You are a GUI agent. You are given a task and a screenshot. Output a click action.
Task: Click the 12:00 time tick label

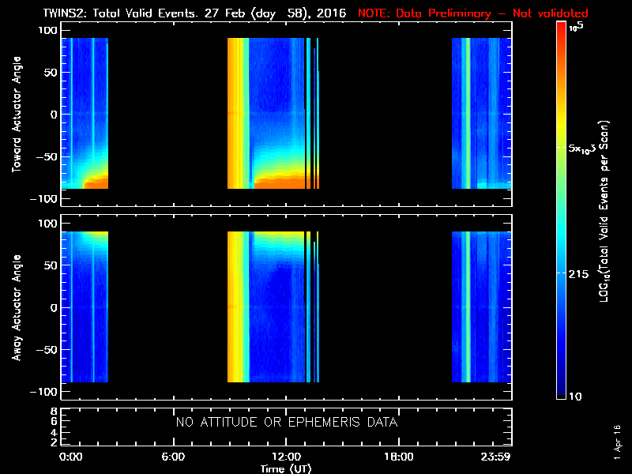pyautogui.click(x=286, y=457)
